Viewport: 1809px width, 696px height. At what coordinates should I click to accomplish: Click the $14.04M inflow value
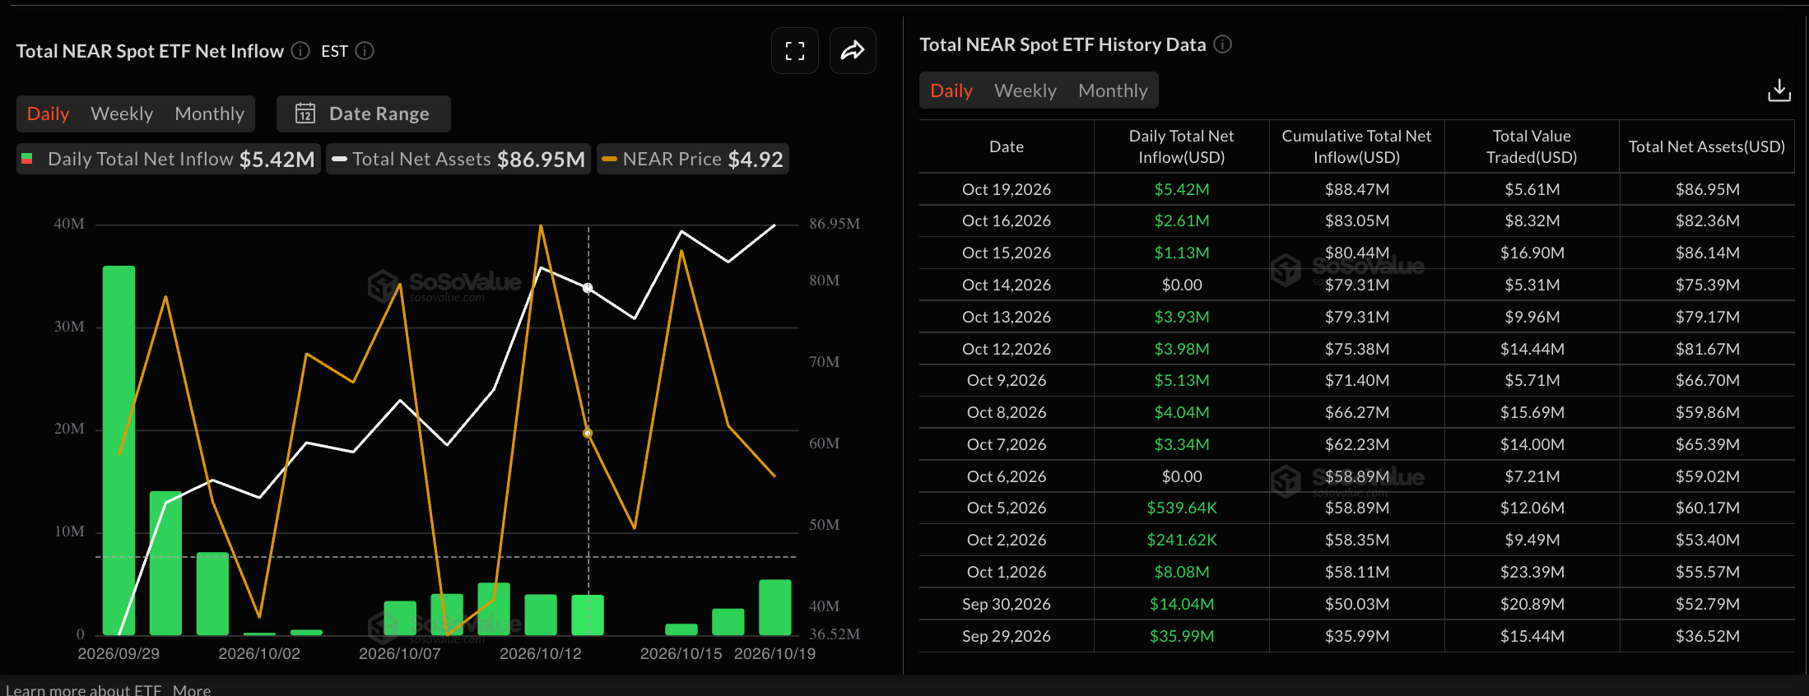click(x=1182, y=604)
